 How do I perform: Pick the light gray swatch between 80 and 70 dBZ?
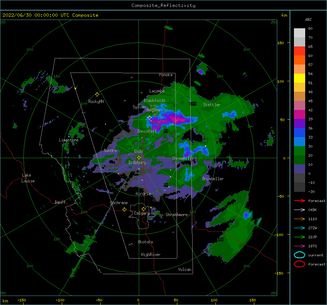(x=299, y=33)
